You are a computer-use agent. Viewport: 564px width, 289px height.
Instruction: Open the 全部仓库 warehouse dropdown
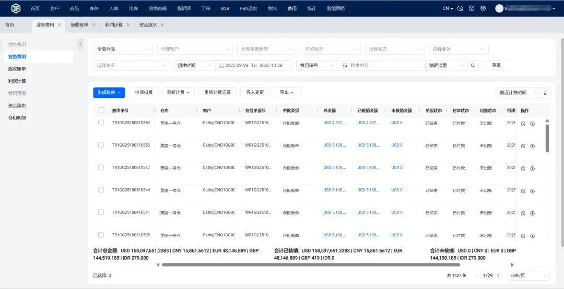(x=123, y=49)
